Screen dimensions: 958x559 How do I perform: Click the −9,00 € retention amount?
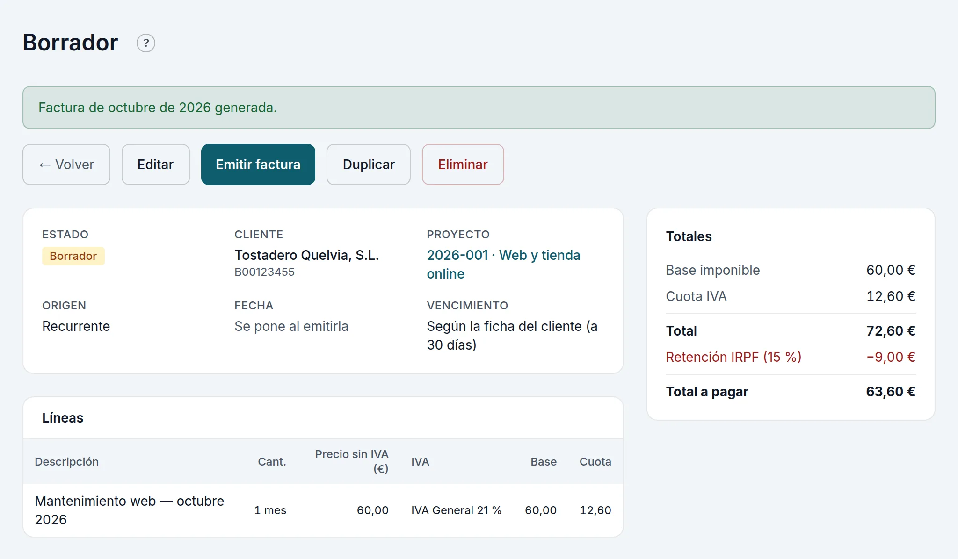point(891,357)
